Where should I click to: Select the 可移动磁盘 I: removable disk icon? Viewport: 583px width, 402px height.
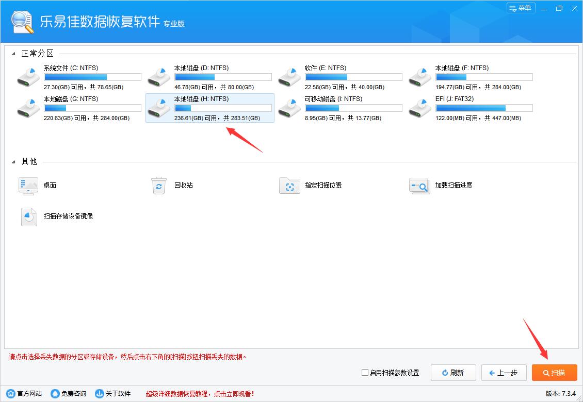289,107
